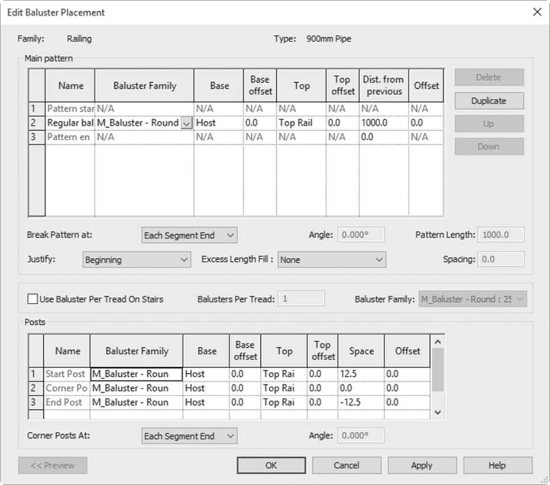Confirm with the OK button
Screen dimensions: 550x485
coord(271,465)
